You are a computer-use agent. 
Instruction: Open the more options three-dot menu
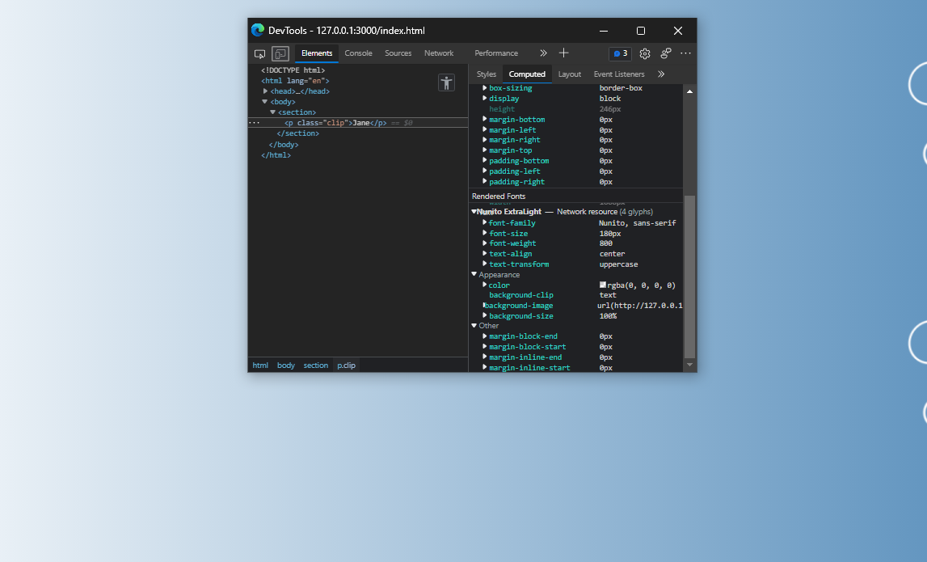tap(685, 53)
